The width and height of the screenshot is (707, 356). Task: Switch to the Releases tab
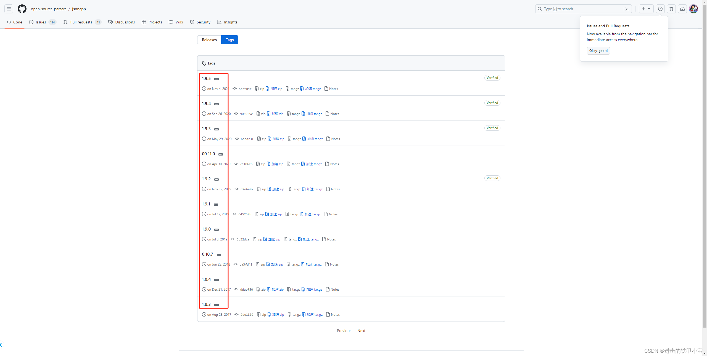tap(209, 40)
